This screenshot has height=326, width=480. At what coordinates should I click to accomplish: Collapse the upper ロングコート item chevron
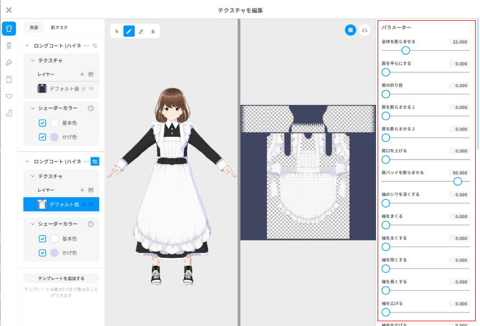click(27, 46)
